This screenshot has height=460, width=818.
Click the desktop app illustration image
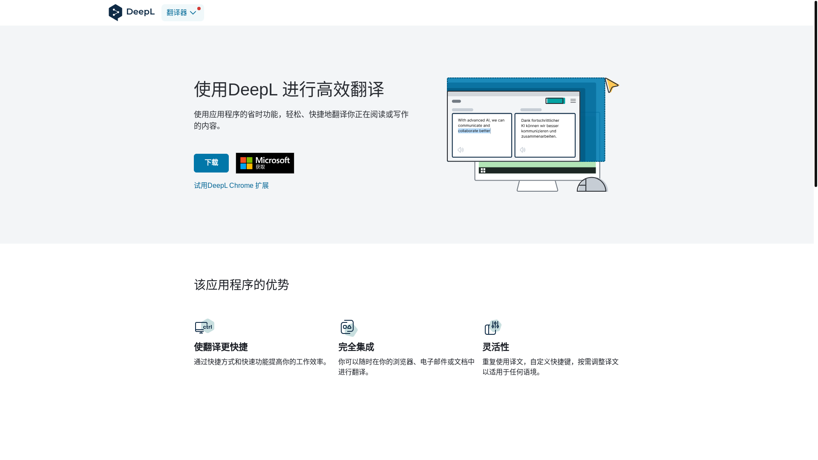coord(533,135)
